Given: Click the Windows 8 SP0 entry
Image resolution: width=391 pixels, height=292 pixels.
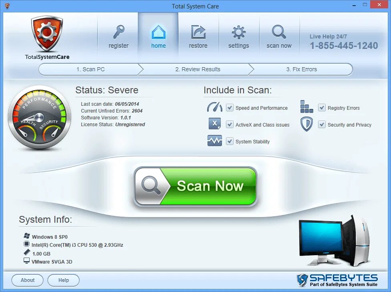Looking at the screenshot, I should [50, 237].
